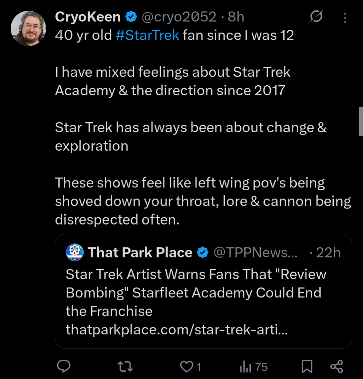
Task: Click CryoKeen's profile avatar photo
Action: coord(28,28)
